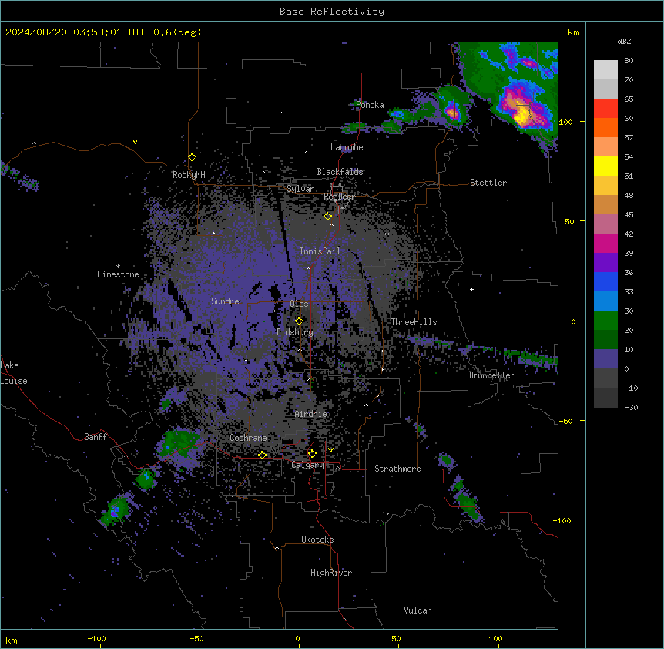The image size is (664, 649).
Task: Click the Lacombe city label
Action: [347, 147]
